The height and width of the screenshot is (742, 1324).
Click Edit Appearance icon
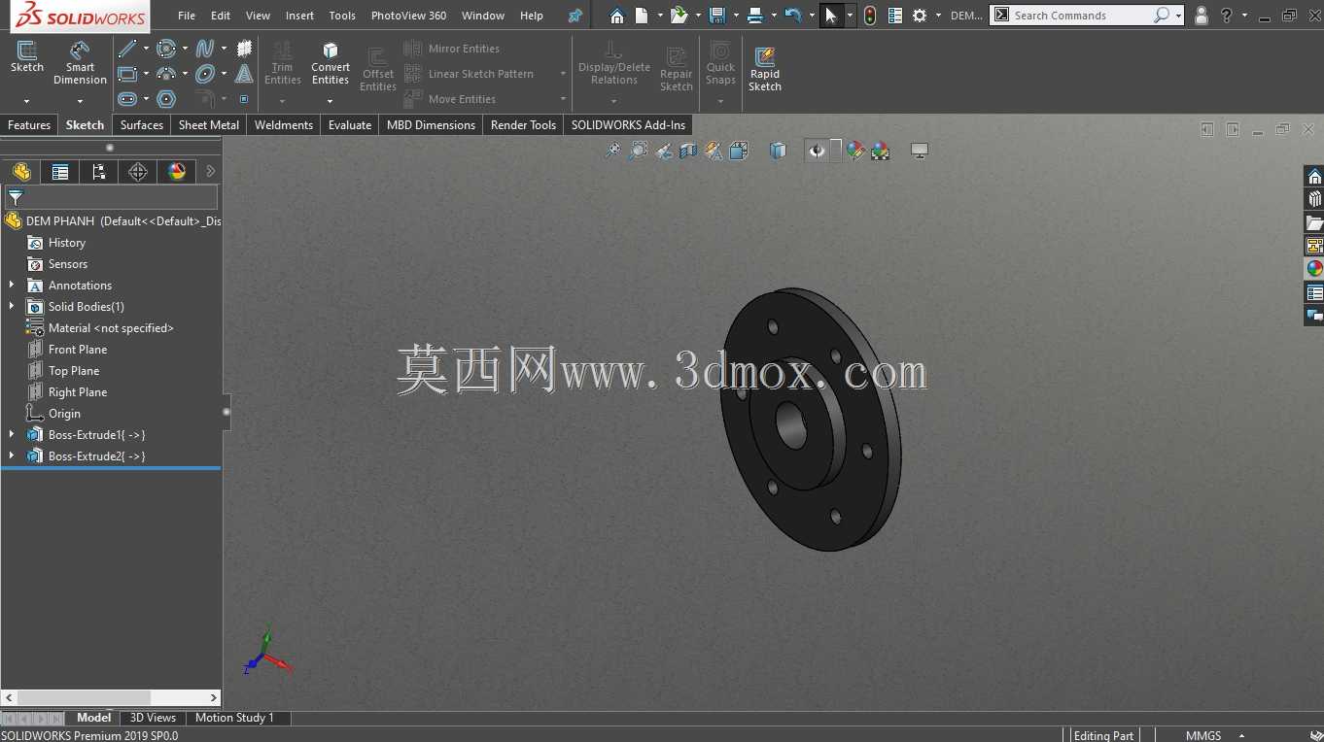855,151
